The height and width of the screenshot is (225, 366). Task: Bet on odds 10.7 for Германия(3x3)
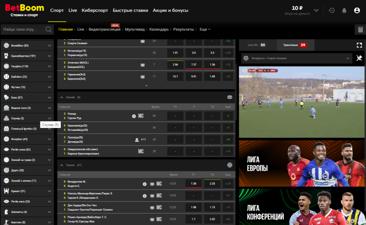click(x=175, y=76)
